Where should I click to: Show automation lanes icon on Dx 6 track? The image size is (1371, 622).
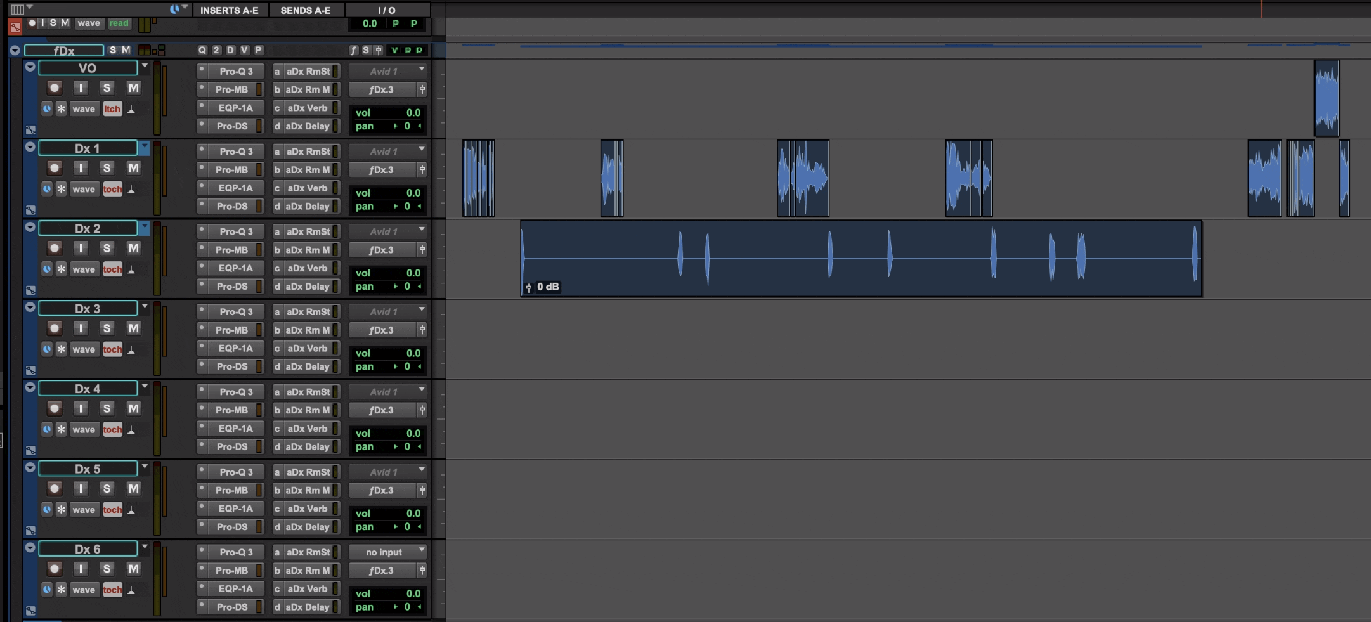pos(30,611)
